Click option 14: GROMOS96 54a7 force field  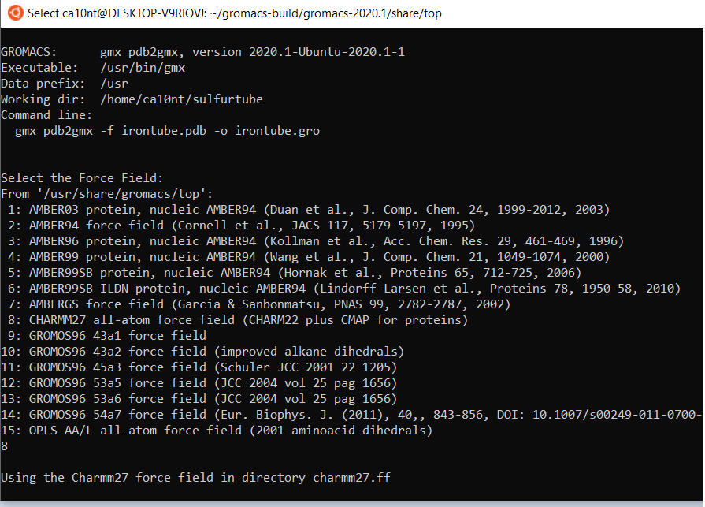click(351, 414)
